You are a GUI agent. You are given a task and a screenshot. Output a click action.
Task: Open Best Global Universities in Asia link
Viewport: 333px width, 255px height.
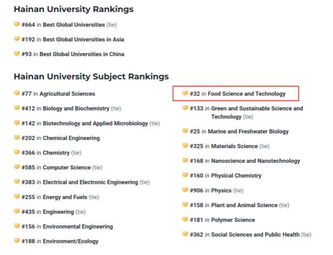(x=83, y=39)
